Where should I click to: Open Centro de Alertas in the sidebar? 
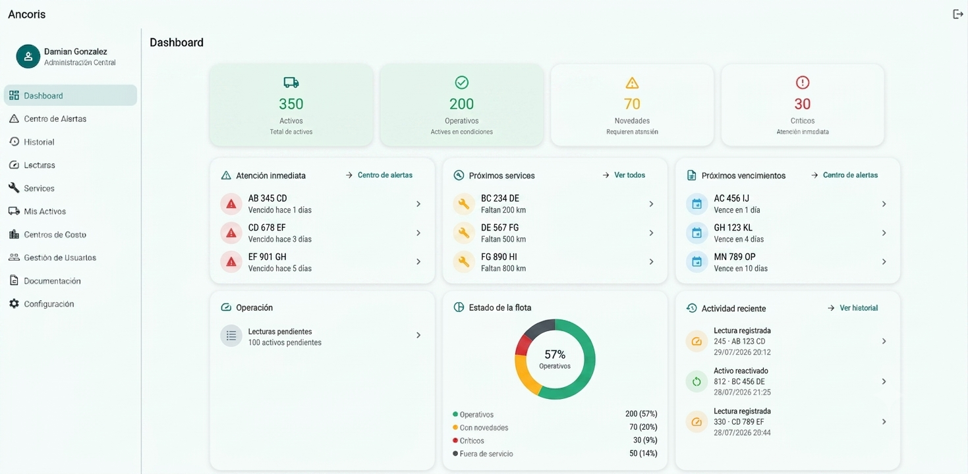tap(71, 118)
